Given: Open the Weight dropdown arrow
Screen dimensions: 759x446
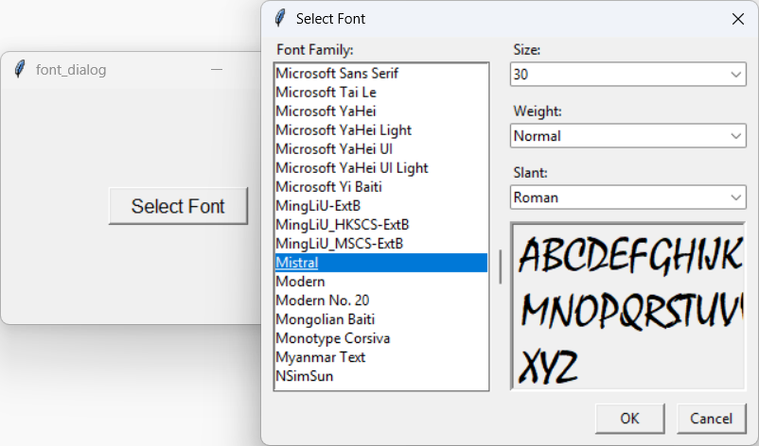Looking at the screenshot, I should (735, 136).
